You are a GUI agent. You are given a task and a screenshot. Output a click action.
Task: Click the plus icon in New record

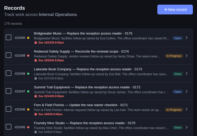pos(166,10)
